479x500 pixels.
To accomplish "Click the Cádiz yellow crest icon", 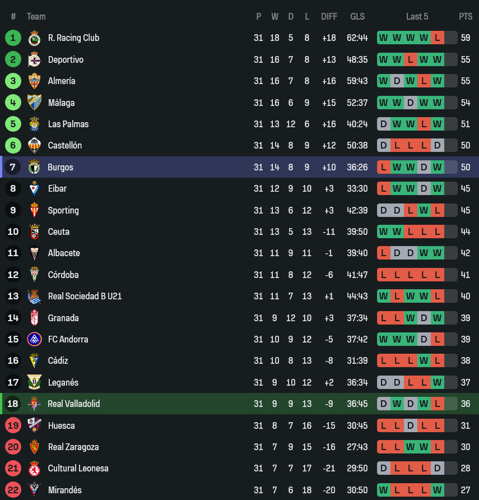I will point(34,360).
